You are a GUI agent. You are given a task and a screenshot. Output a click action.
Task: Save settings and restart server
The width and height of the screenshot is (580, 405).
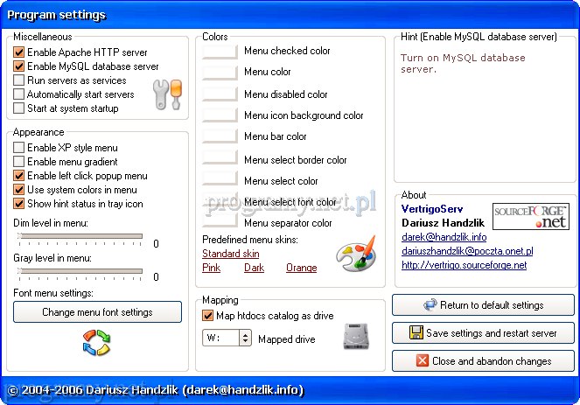[484, 332]
